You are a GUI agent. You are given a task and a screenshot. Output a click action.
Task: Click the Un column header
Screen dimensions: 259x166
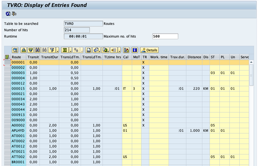tap(234, 57)
